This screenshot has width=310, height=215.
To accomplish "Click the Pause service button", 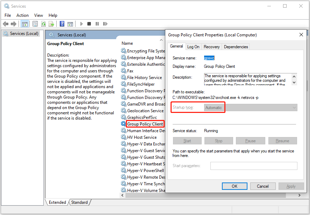I will [x=251, y=141].
